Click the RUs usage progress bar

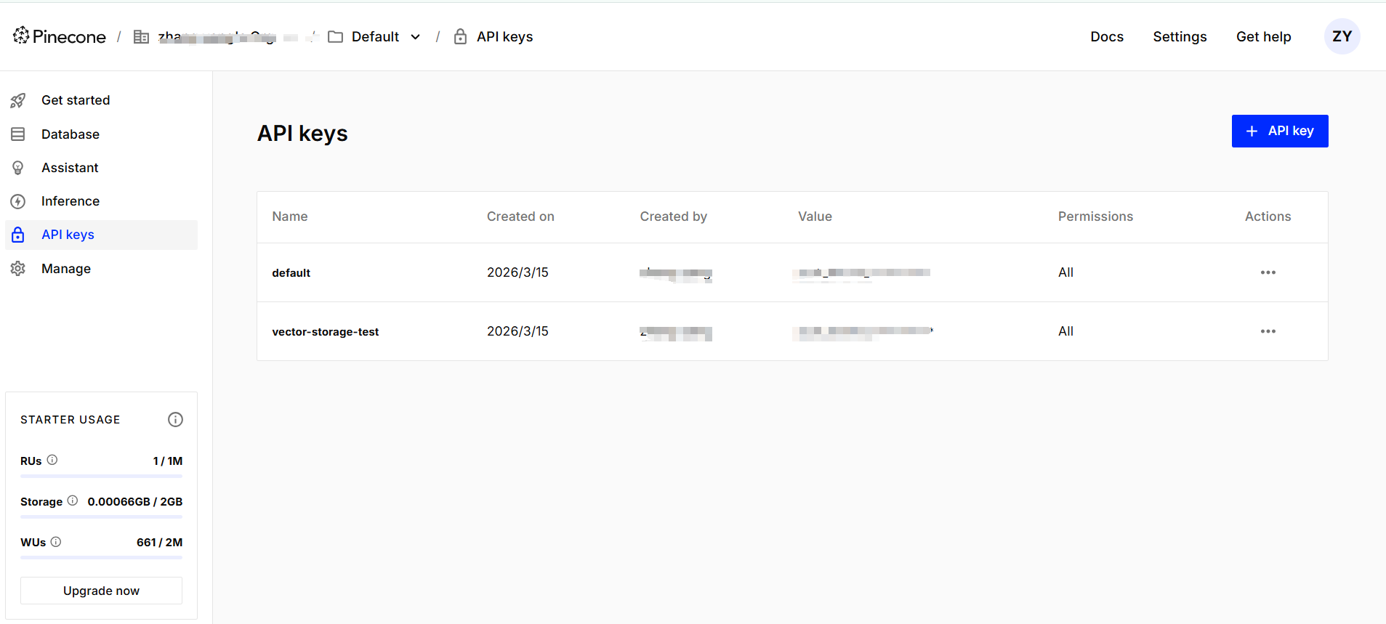pyautogui.click(x=101, y=477)
